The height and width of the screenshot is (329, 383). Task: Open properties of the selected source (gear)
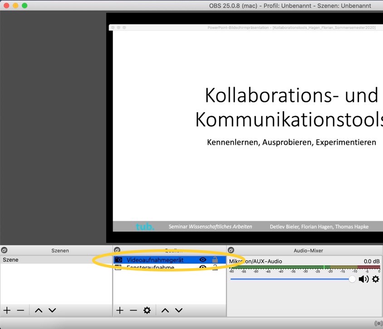click(x=147, y=310)
